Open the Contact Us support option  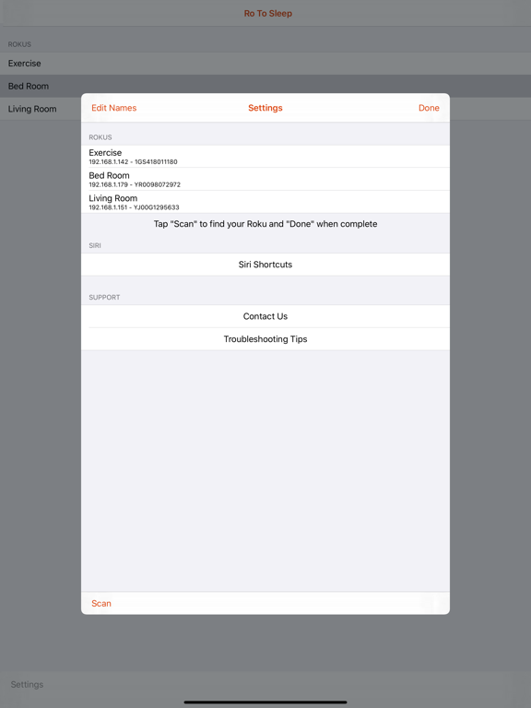coord(265,316)
